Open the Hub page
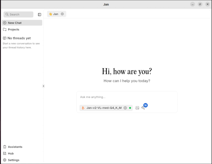Viewport: 212px width, 164px height. (x=22, y=153)
